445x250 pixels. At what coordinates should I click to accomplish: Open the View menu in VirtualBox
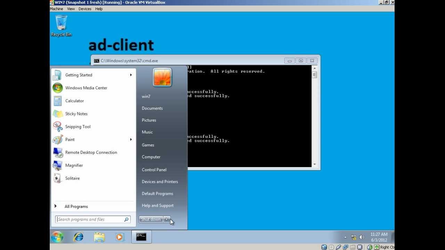71,9
